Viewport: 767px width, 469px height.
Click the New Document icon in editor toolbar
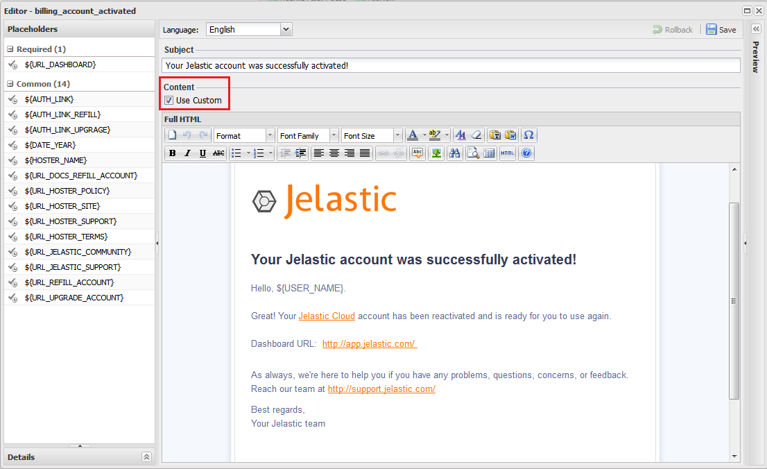tap(172, 135)
